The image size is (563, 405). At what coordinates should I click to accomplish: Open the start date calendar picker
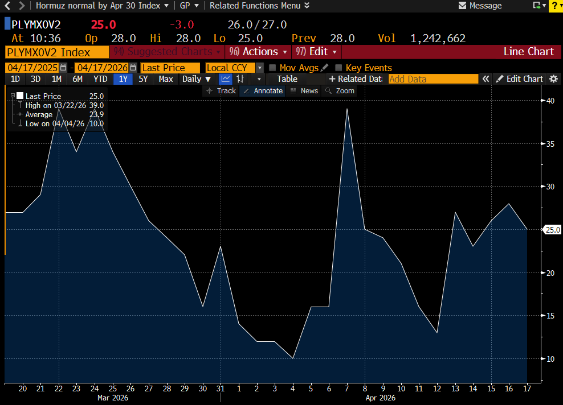click(63, 68)
